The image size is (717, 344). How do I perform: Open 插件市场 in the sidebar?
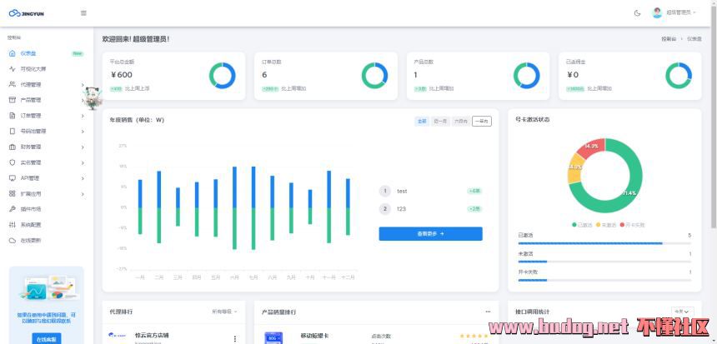(33, 209)
